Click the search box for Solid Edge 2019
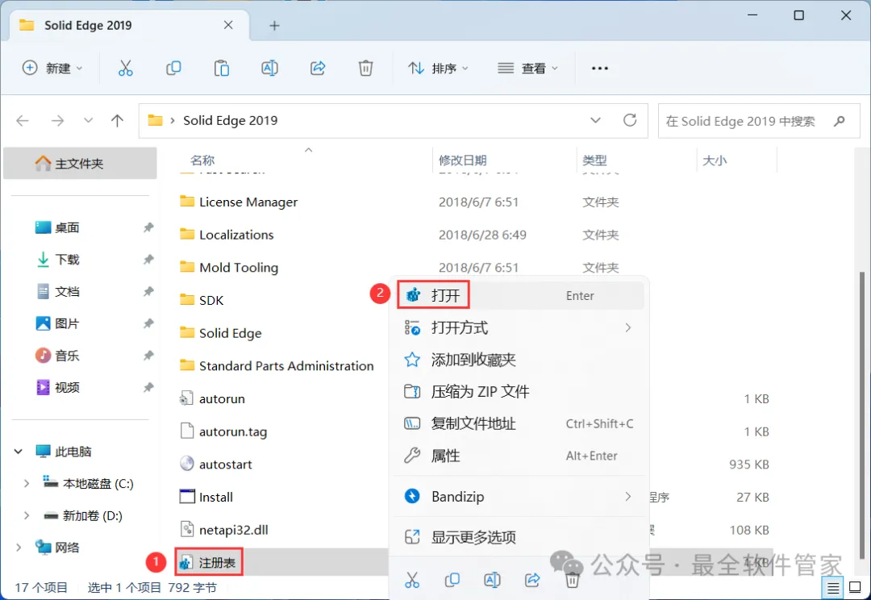 coord(759,120)
